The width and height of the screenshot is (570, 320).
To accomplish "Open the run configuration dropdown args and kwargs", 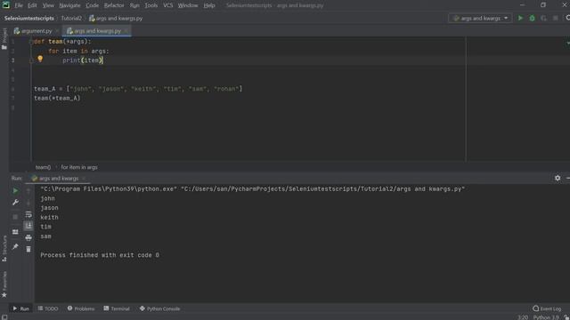I will 480,18.
